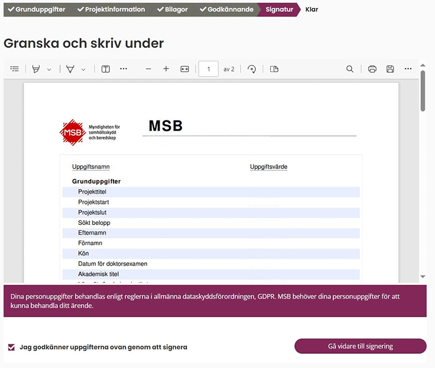Zoom out of the PDF document
This screenshot has height=368, width=435.
tap(148, 69)
